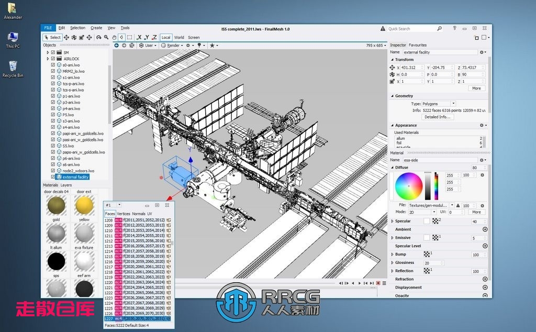Click the help question mark icon
This screenshot has width=536, height=332.
455,28
